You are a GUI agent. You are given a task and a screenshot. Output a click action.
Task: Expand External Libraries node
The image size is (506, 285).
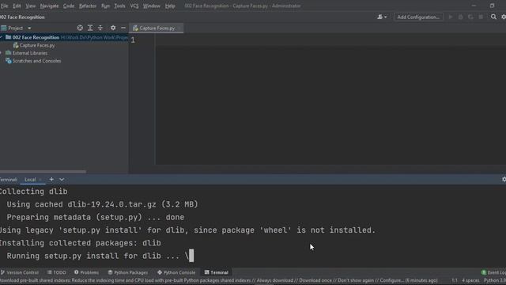coord(1,53)
